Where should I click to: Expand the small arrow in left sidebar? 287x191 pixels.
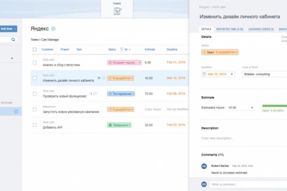pyautogui.click(x=12, y=58)
